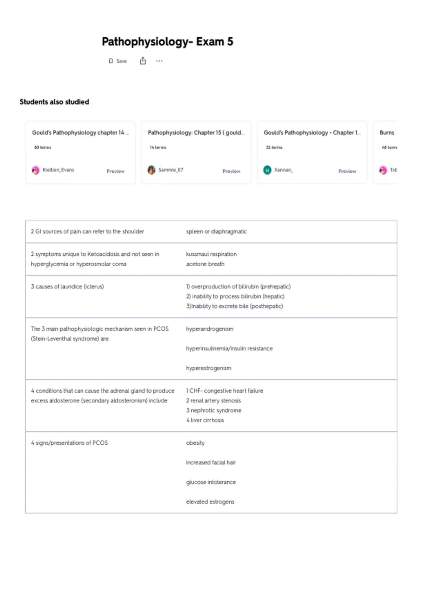This screenshot has width=422, height=598.
Task: Click the Save bookmark icon
Action: tap(111, 61)
